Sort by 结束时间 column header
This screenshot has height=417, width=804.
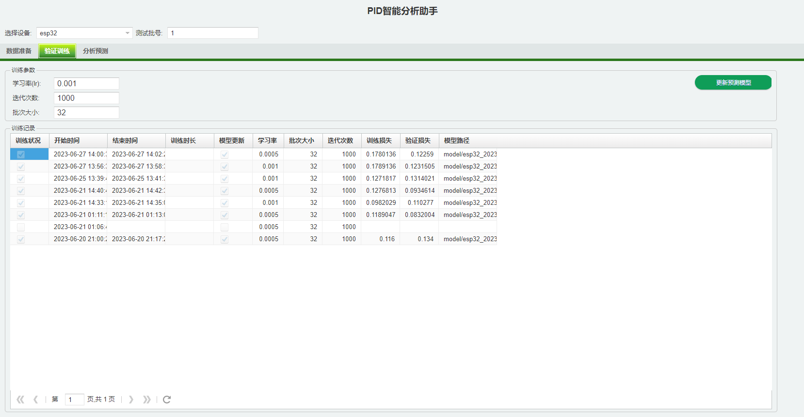(x=136, y=140)
